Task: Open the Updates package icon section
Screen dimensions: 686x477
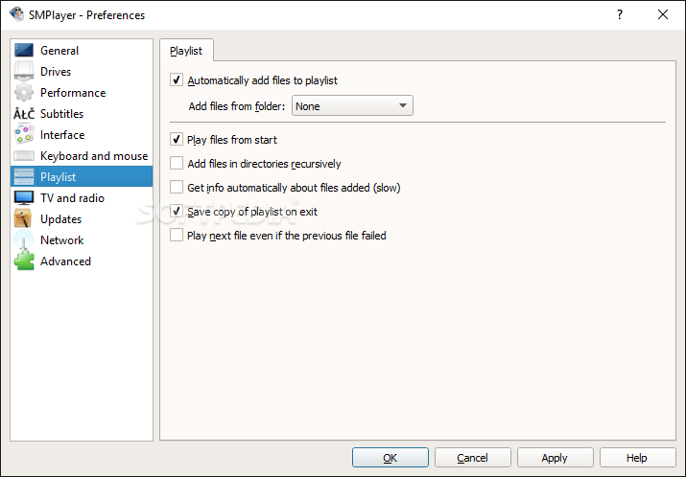Action: tap(24, 219)
